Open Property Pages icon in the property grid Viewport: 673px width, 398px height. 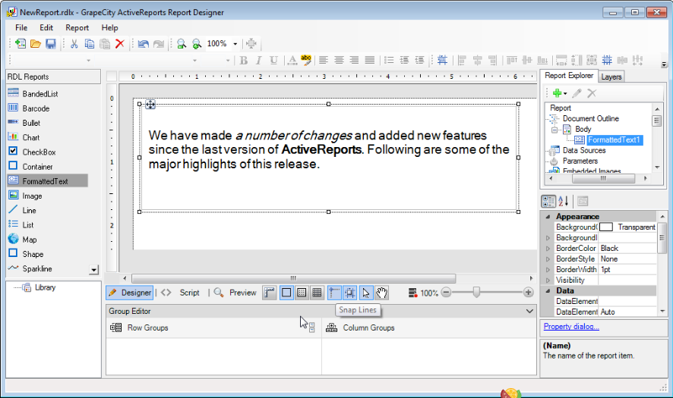[583, 201]
